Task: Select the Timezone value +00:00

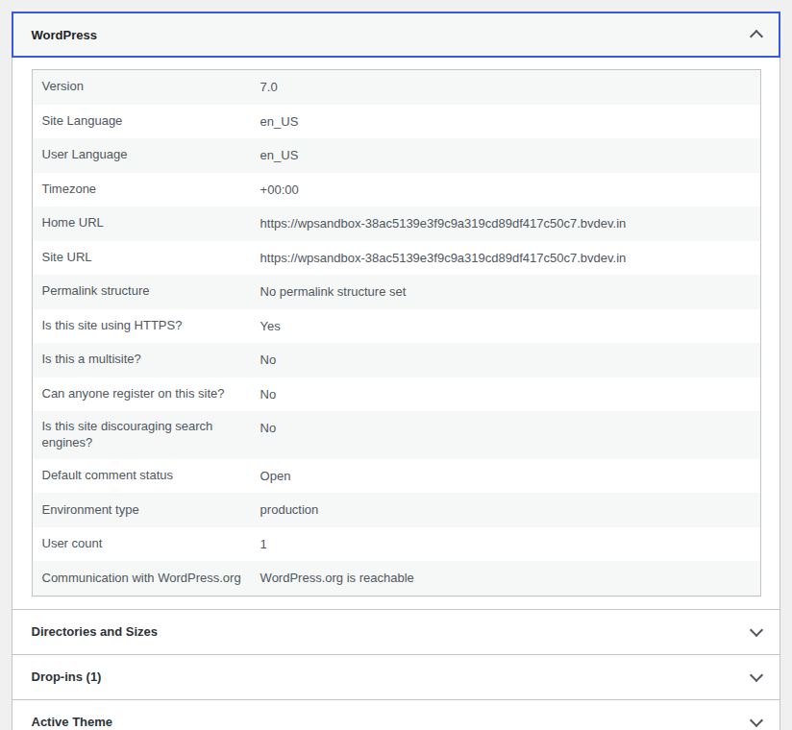Action: (279, 190)
